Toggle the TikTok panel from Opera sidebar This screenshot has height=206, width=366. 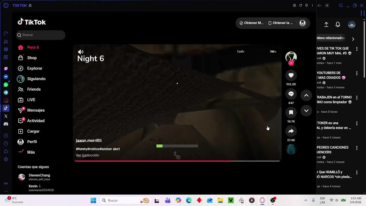click(x=6, y=108)
